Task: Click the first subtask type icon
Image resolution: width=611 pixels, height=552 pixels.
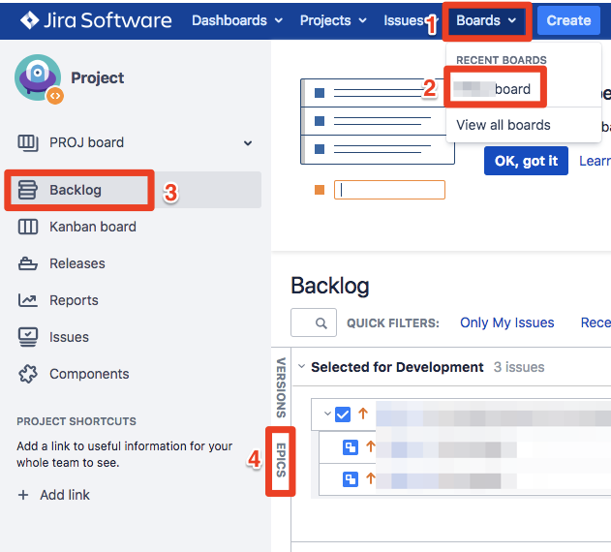Action: tap(350, 447)
